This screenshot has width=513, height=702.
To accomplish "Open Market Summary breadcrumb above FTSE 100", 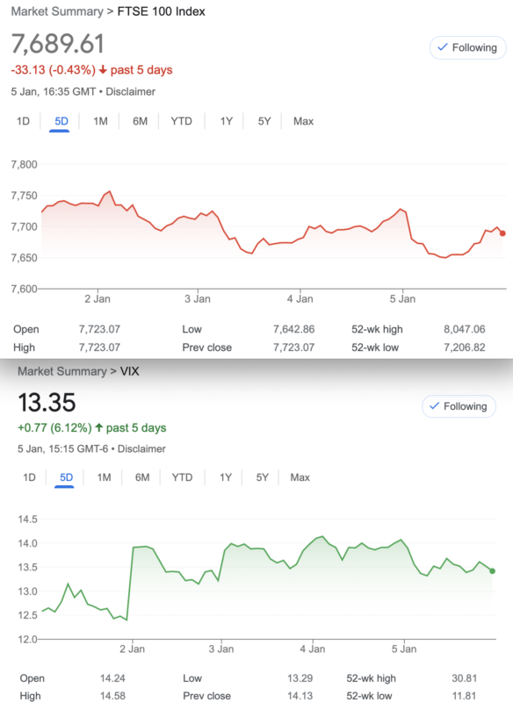I will click(57, 11).
